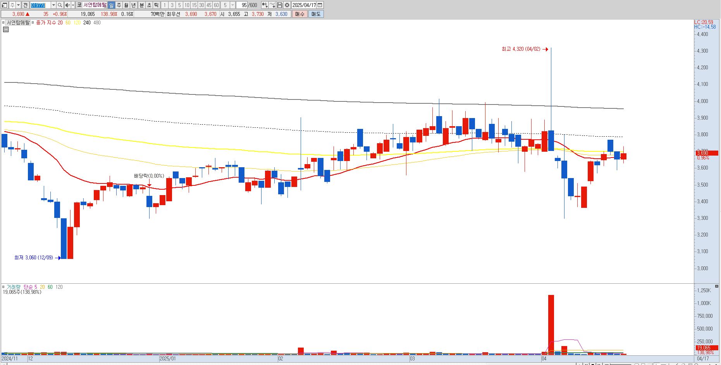Screen dimensions: 721x365
Task: Click the 매수 buy button
Action: point(300,14)
